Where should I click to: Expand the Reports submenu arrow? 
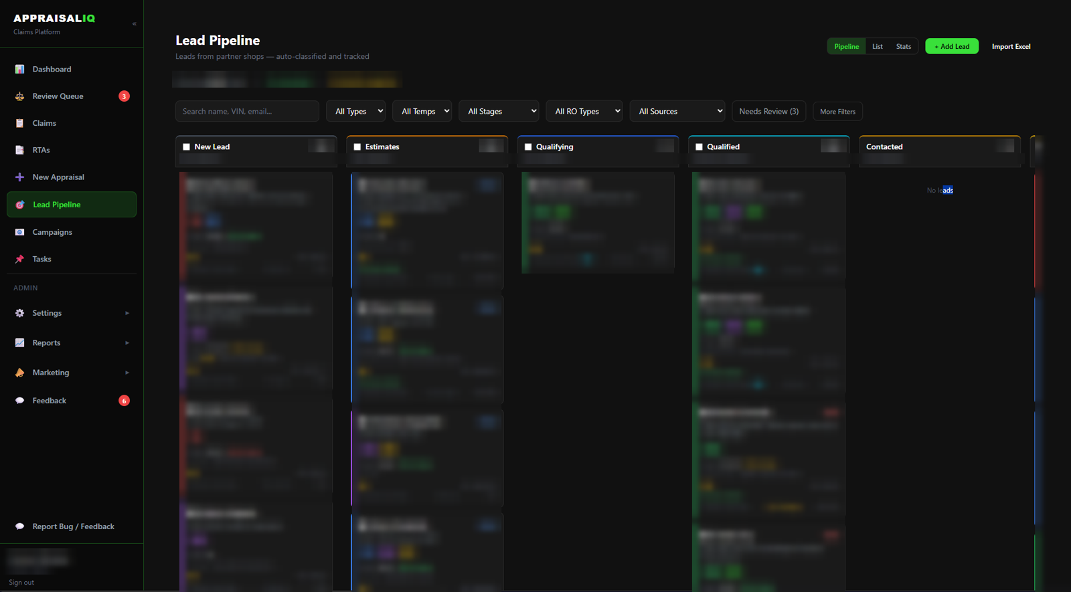pyautogui.click(x=127, y=342)
